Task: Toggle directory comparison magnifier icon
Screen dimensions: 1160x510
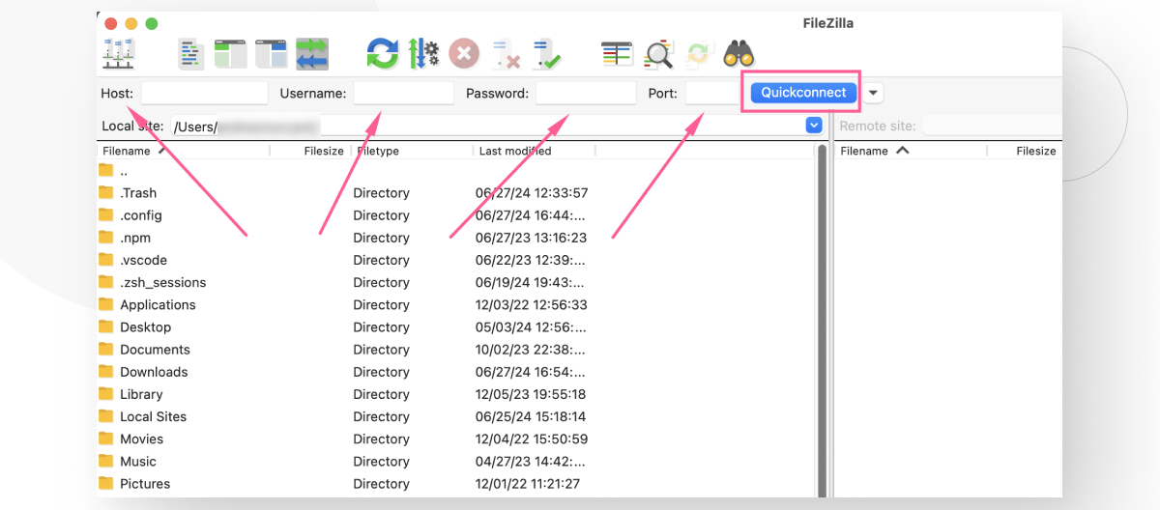Action: point(658,53)
